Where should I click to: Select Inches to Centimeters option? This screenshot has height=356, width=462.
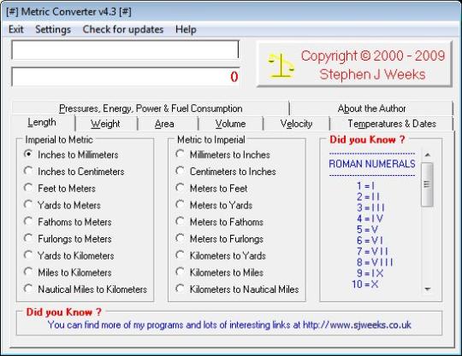[74, 172]
